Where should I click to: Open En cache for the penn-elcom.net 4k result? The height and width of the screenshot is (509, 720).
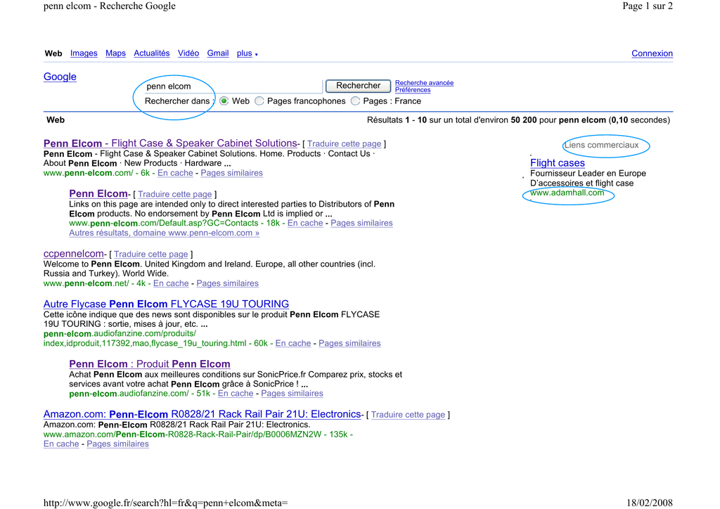pos(171,283)
